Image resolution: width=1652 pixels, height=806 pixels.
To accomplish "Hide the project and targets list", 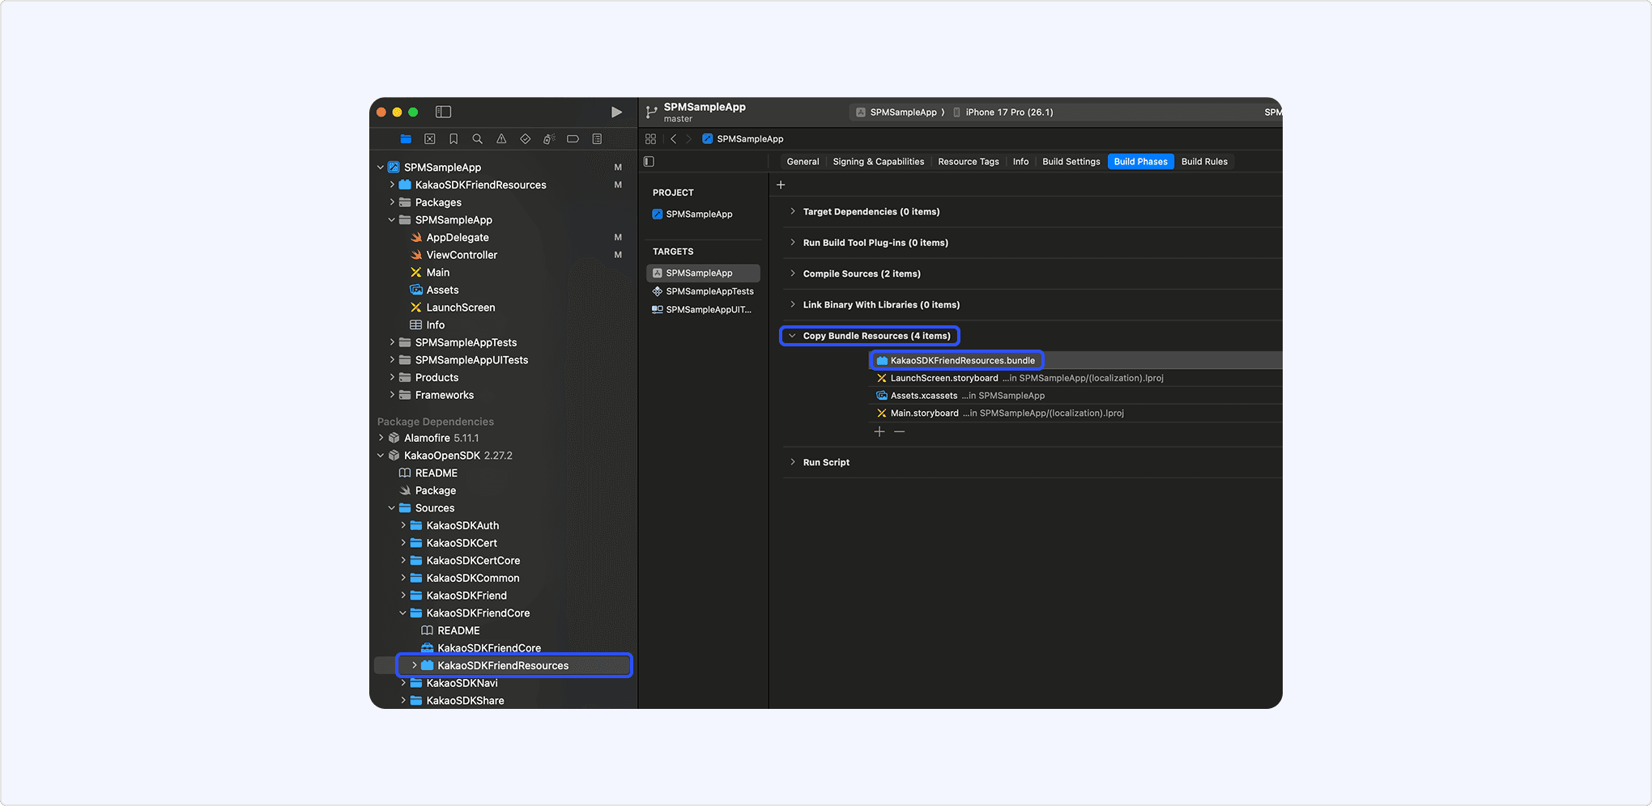I will pos(649,162).
